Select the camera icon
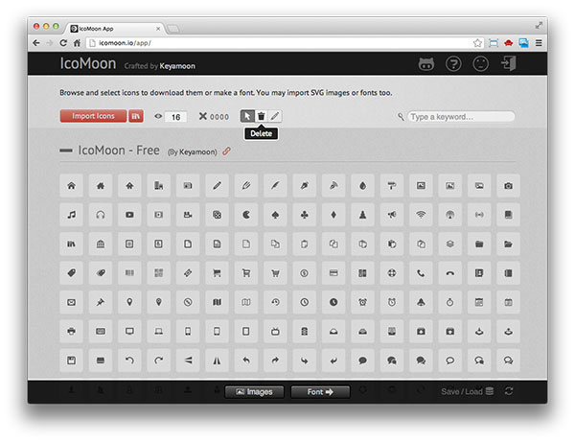 (508, 186)
